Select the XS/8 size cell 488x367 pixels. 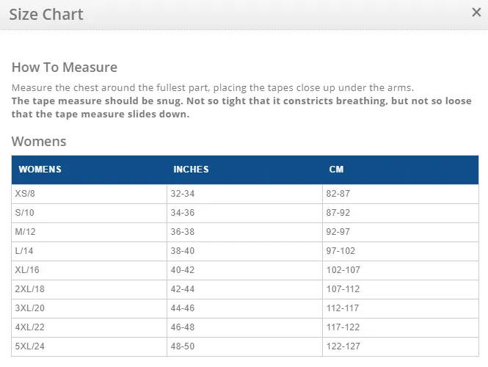[x=89, y=194]
